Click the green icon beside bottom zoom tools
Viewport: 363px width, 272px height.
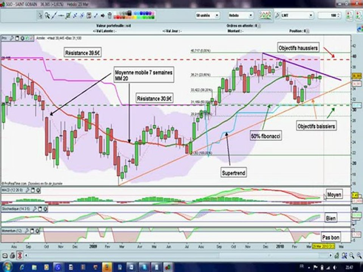click(x=337, y=256)
